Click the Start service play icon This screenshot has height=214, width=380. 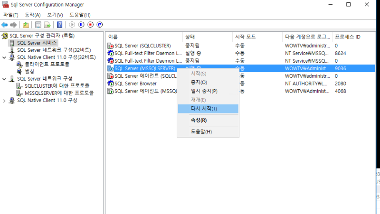click(72, 25)
